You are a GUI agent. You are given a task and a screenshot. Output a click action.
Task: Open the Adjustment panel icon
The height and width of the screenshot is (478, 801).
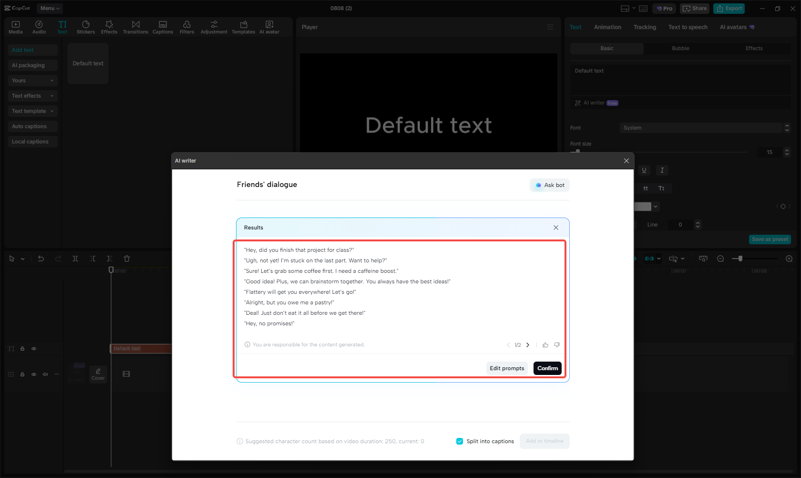[214, 27]
